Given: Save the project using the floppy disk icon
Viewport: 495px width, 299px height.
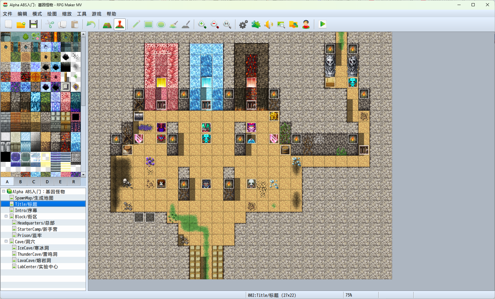Looking at the screenshot, I should 33,24.
